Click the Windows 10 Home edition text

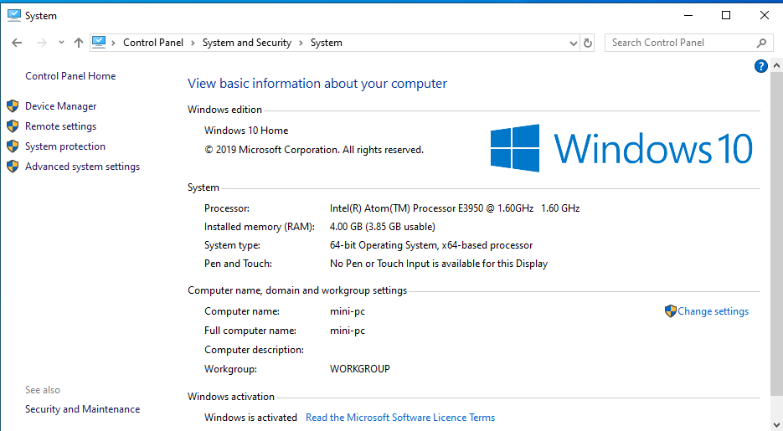246,131
